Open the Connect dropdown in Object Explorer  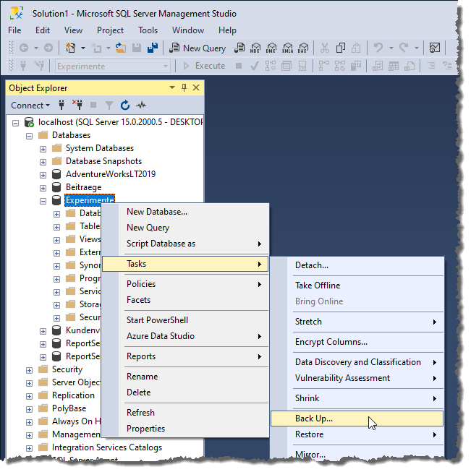pyautogui.click(x=30, y=106)
